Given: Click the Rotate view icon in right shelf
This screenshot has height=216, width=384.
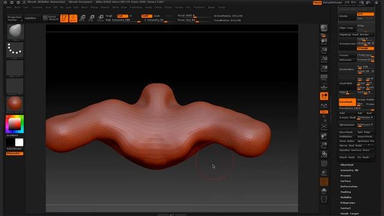Looking at the screenshot, I should (324, 155).
